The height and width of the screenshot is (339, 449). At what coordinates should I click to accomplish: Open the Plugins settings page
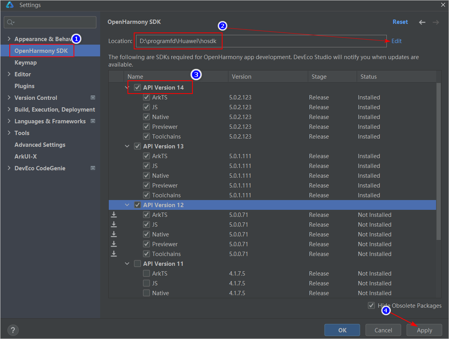tap(24, 86)
